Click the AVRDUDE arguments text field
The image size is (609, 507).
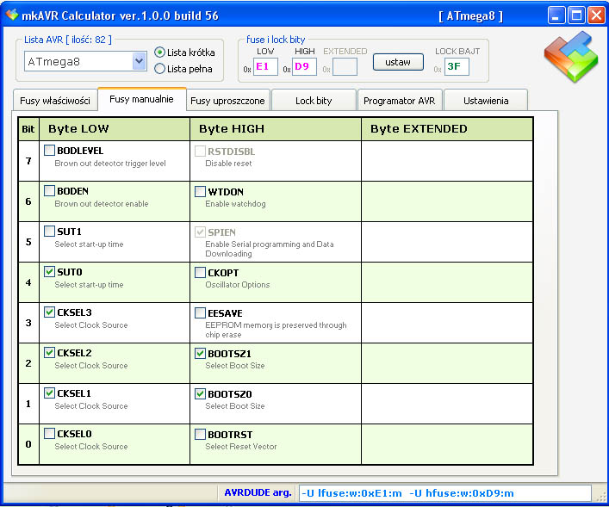[444, 493]
